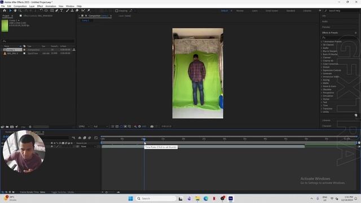Click the trash delete icon in Project panel
Viewport: 361px width, 203px height.
30,127
